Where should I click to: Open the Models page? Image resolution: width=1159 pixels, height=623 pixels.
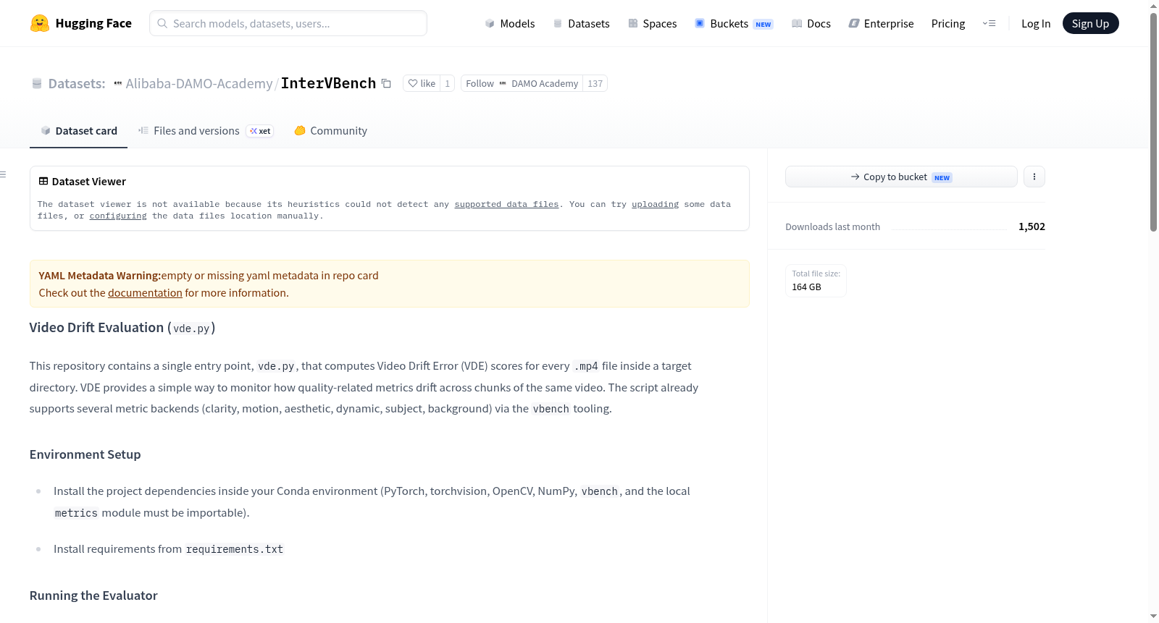pos(510,24)
